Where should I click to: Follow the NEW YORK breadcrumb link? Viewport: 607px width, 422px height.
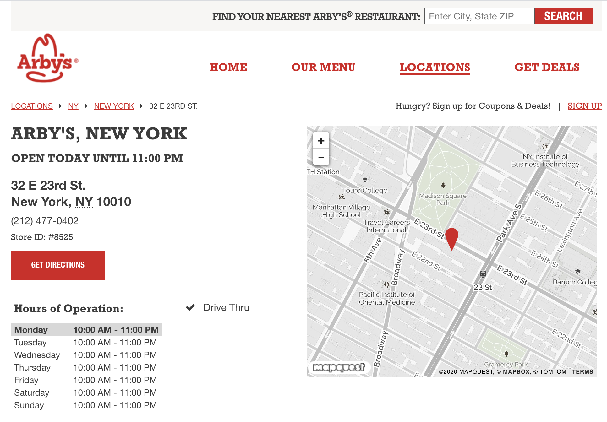pos(114,106)
